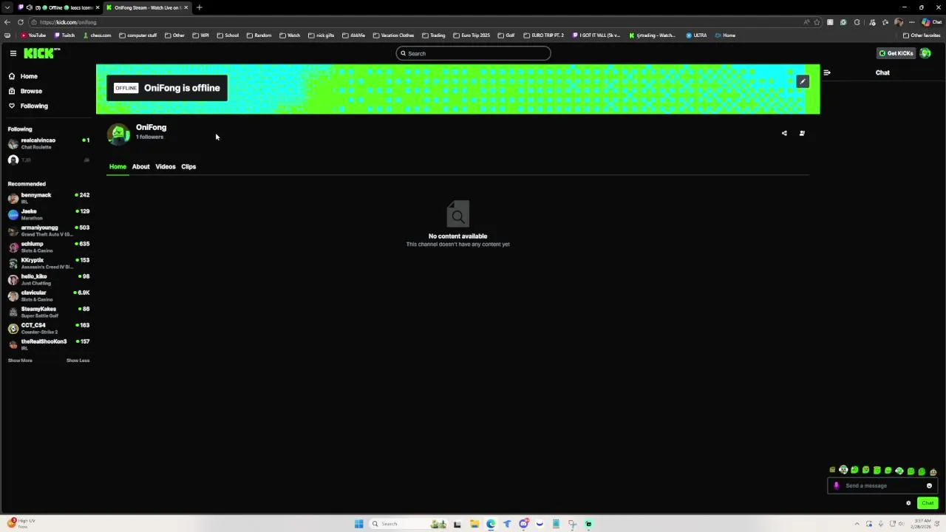Expand the computer stuff bookmark folder
This screenshot has height=532, width=946.
[138, 35]
